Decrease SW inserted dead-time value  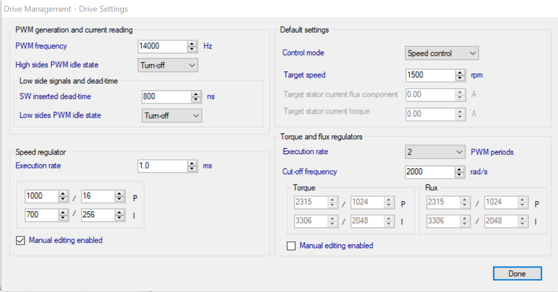196,99
